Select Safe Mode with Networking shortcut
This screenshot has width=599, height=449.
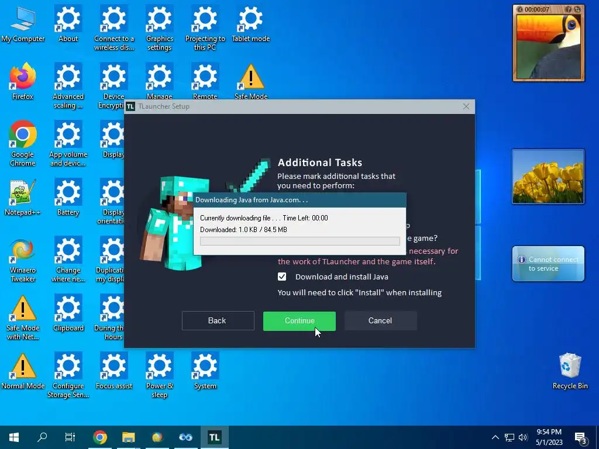click(23, 317)
